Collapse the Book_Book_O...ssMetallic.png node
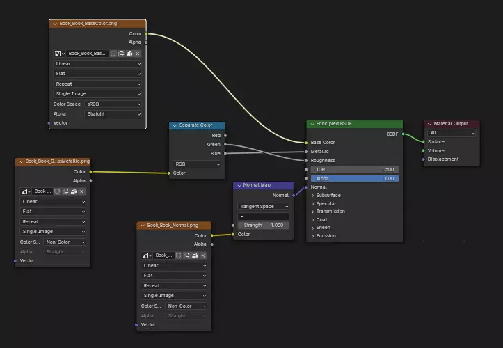This screenshot has height=348, width=503. (x=21, y=161)
